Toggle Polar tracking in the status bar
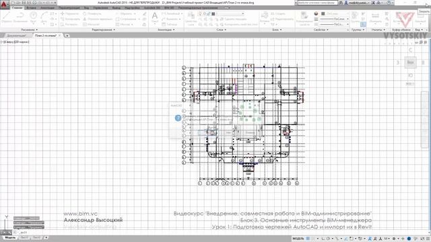Viewport: 431px width, 242px height. click(328, 239)
